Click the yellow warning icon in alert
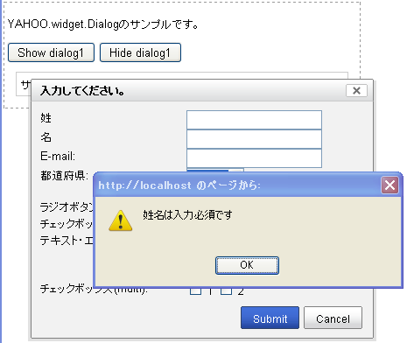Viewport: 407px width, 343px height. pyautogui.click(x=121, y=220)
